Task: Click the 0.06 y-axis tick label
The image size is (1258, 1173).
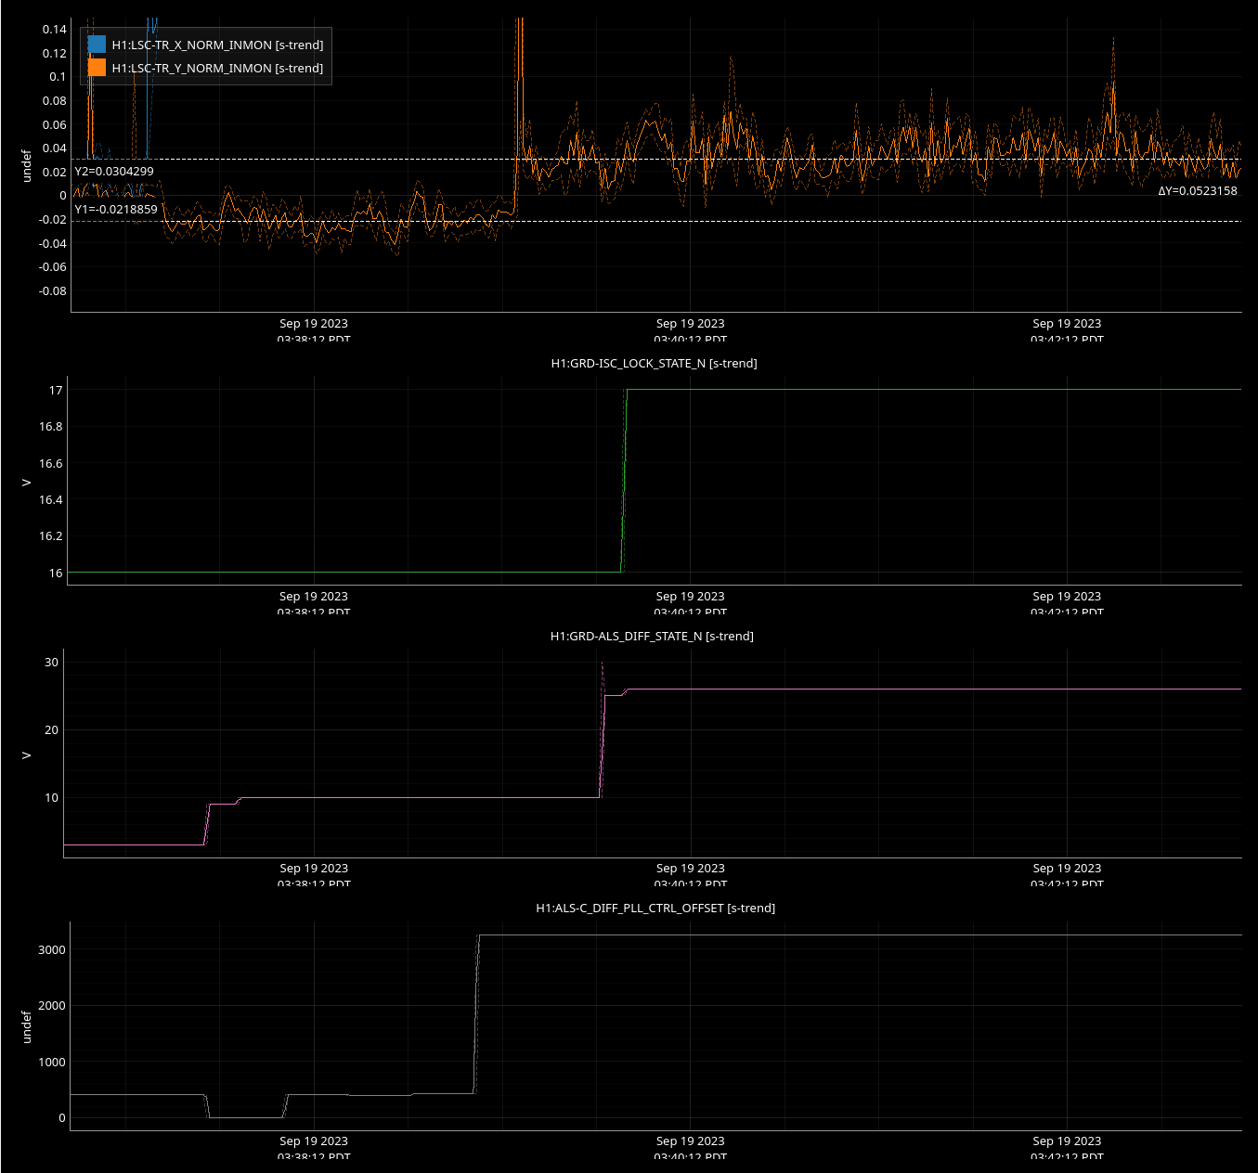Action: tap(55, 125)
